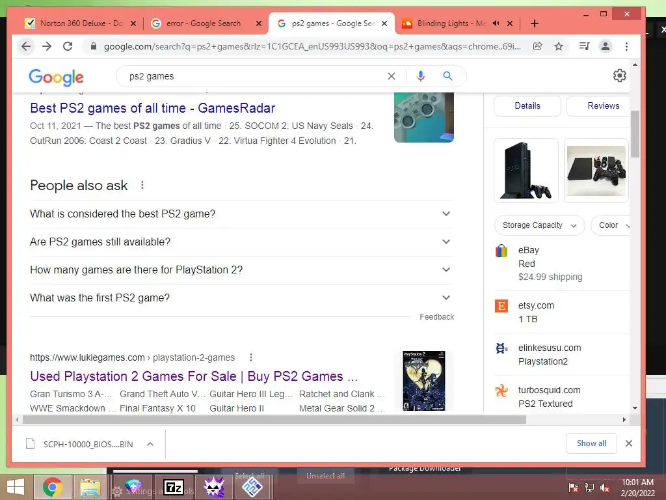This screenshot has height=500, width=666.
Task: Click the Details button
Action: coord(527,106)
